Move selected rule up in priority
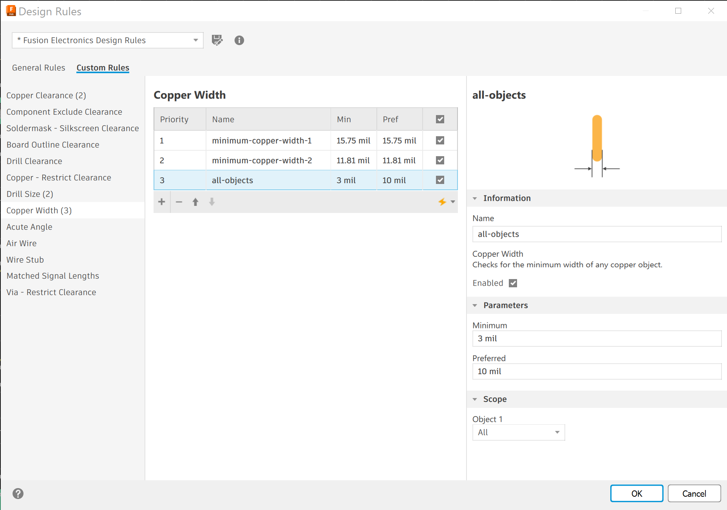727x510 pixels. (195, 202)
